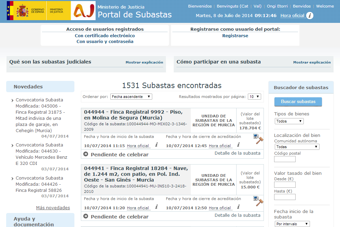Open the Registrarse registration link
The height and width of the screenshot is (227, 340).
[x=235, y=35]
